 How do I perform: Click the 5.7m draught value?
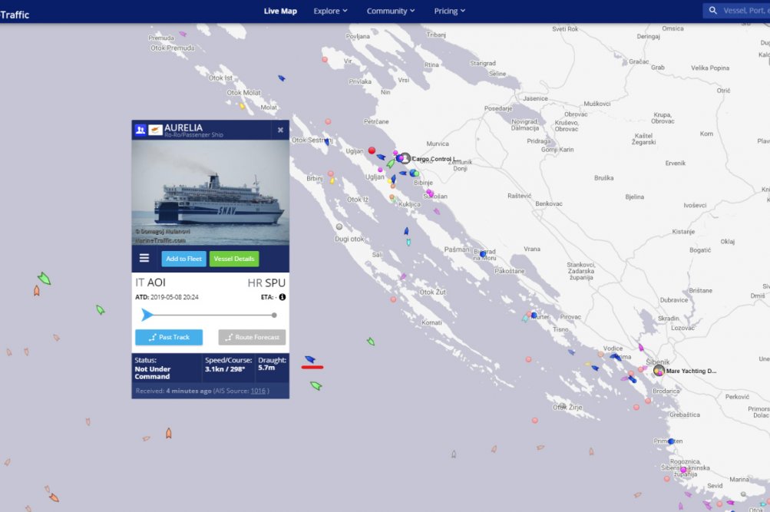(x=266, y=367)
